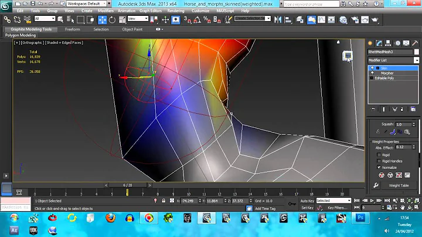Screen dimensions: 422x237
Task: Click the Unlink Selection tool
Action: pos(17,20)
